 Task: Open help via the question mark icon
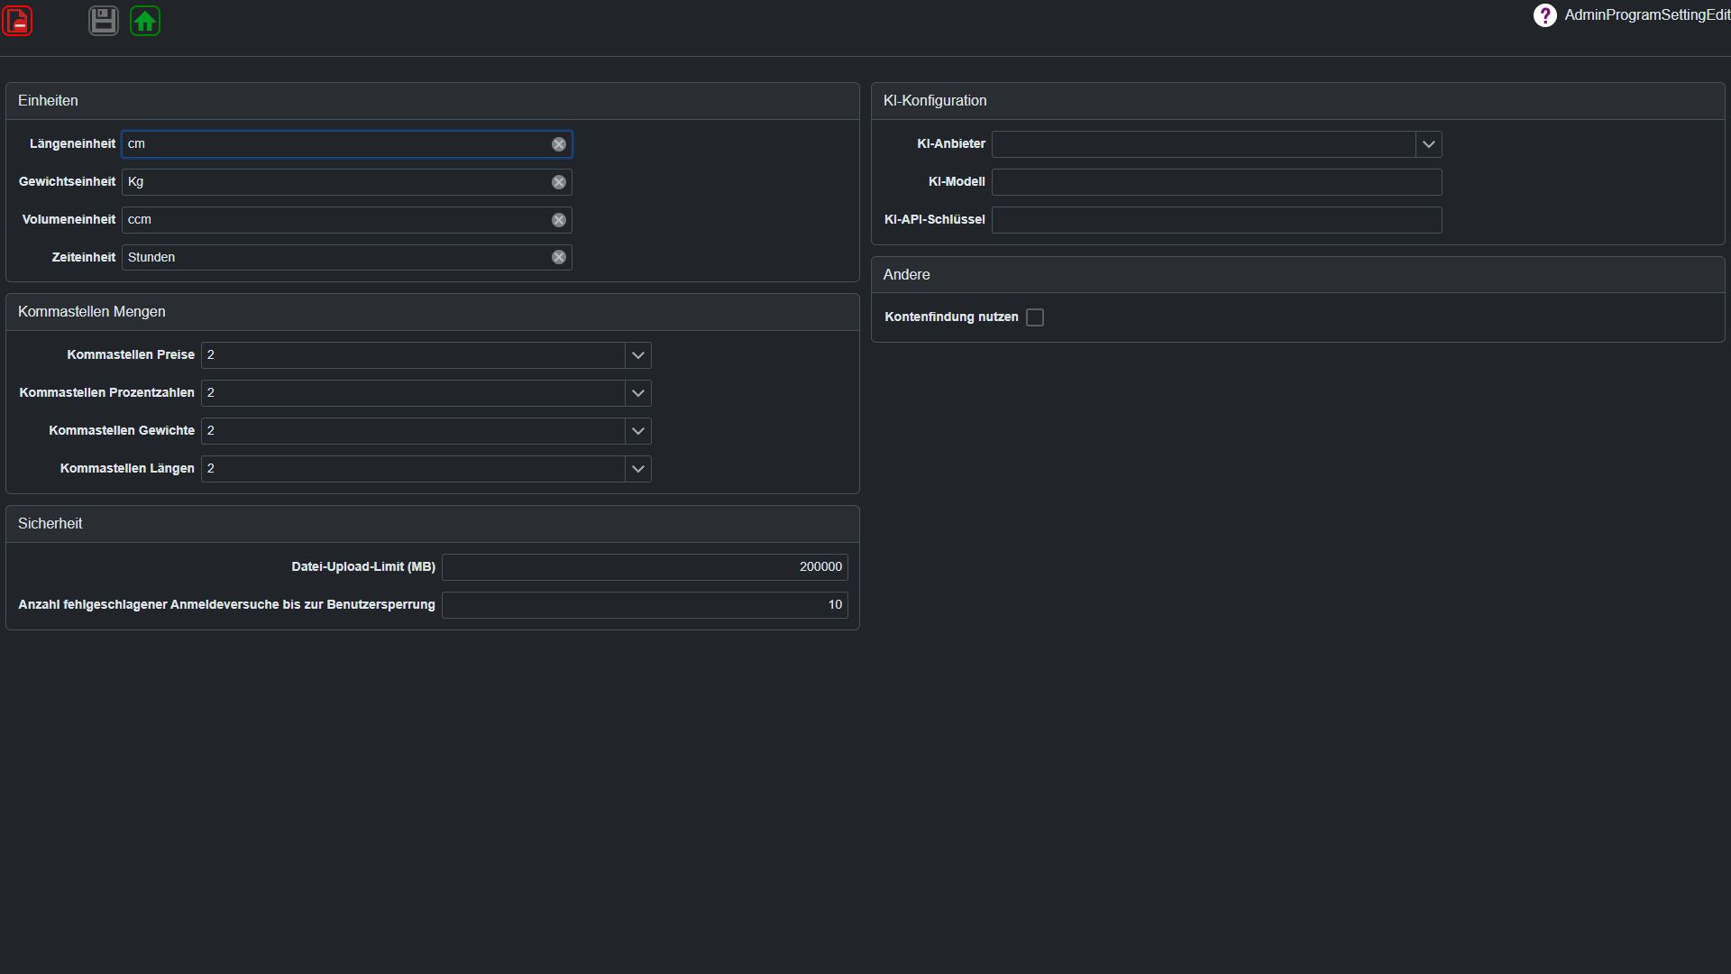(1544, 15)
